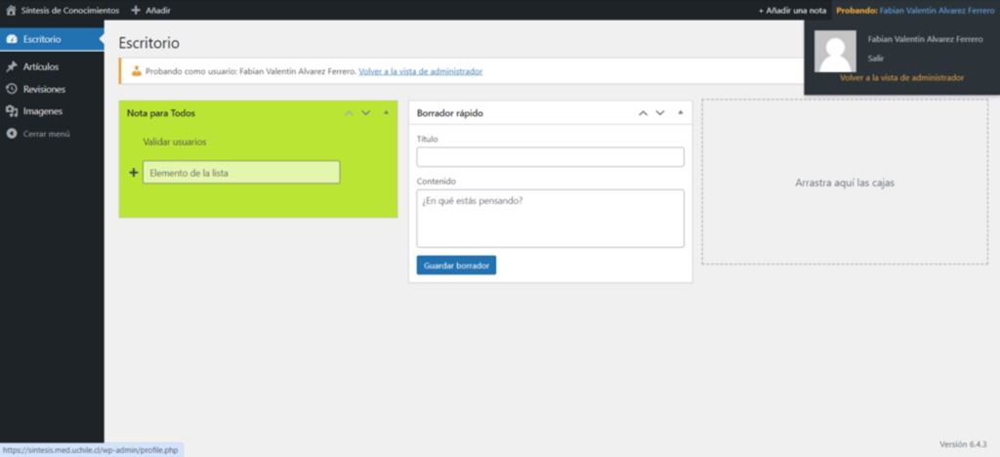This screenshot has width=1000, height=457.
Task: Click the Escritorio dashboard icon in sidebar
Action: pos(12,40)
